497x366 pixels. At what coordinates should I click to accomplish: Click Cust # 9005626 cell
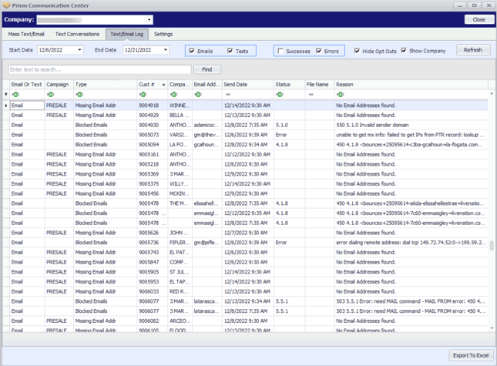tap(152, 233)
